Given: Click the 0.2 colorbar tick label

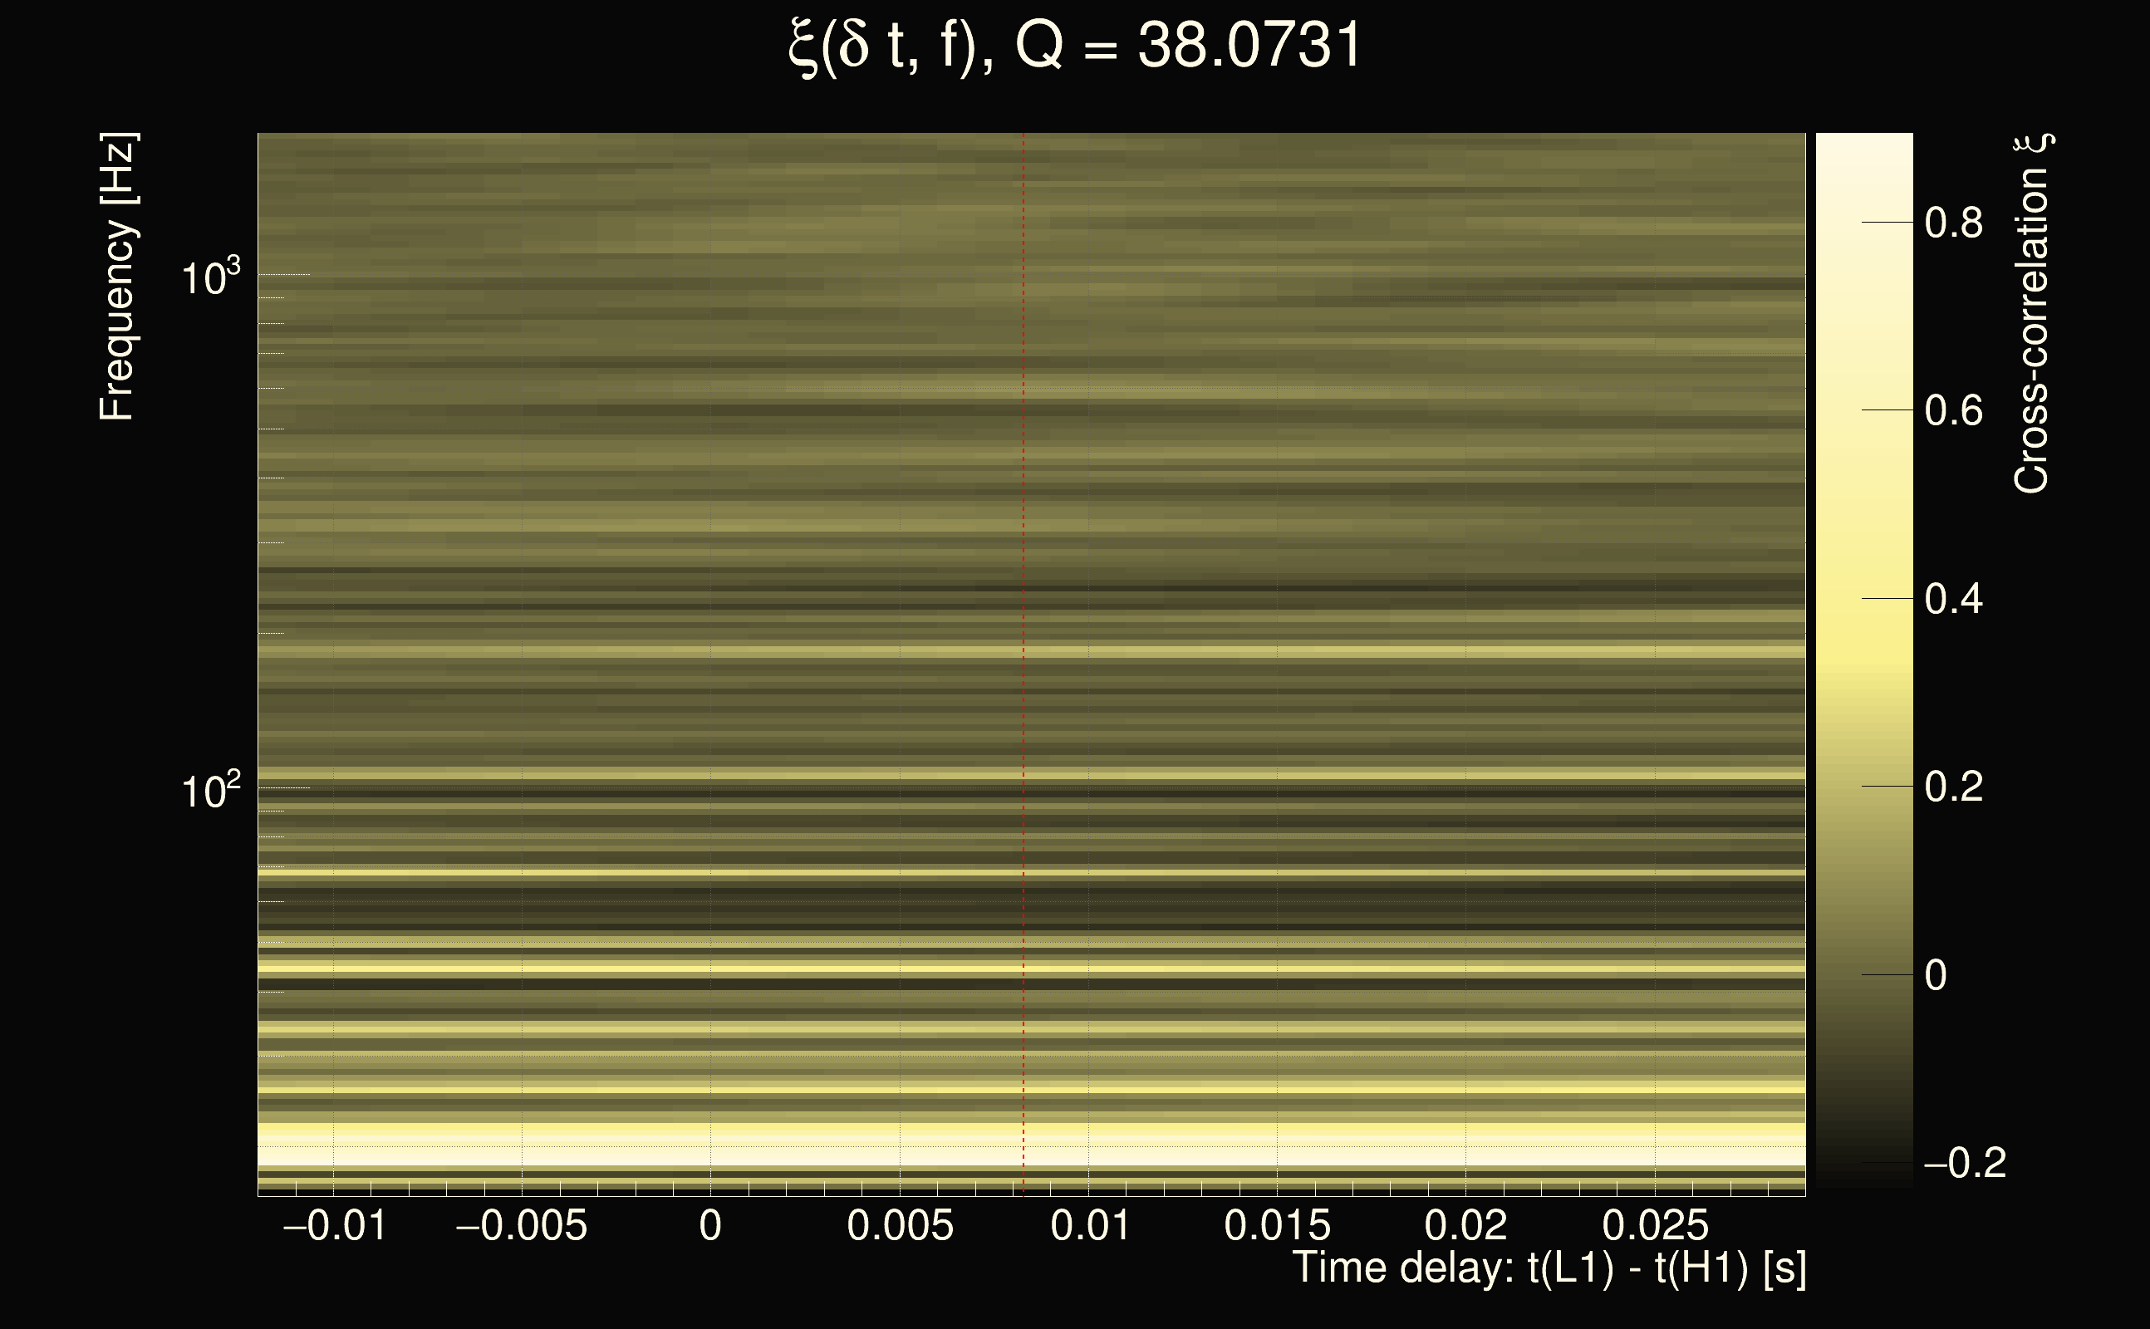Looking at the screenshot, I should 1953,786.
